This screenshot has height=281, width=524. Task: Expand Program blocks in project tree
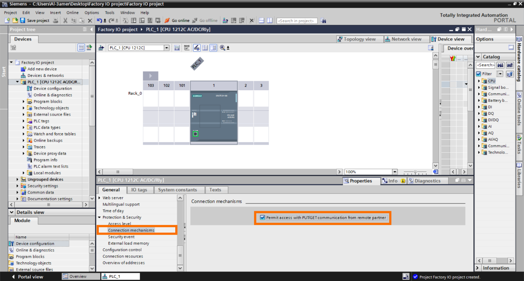(x=24, y=102)
